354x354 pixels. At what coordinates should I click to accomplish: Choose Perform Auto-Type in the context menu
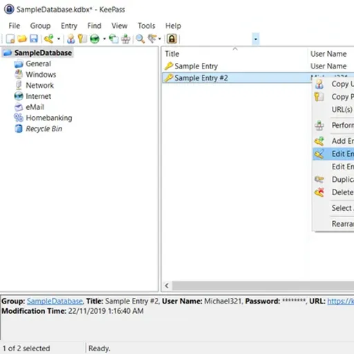pos(334,125)
